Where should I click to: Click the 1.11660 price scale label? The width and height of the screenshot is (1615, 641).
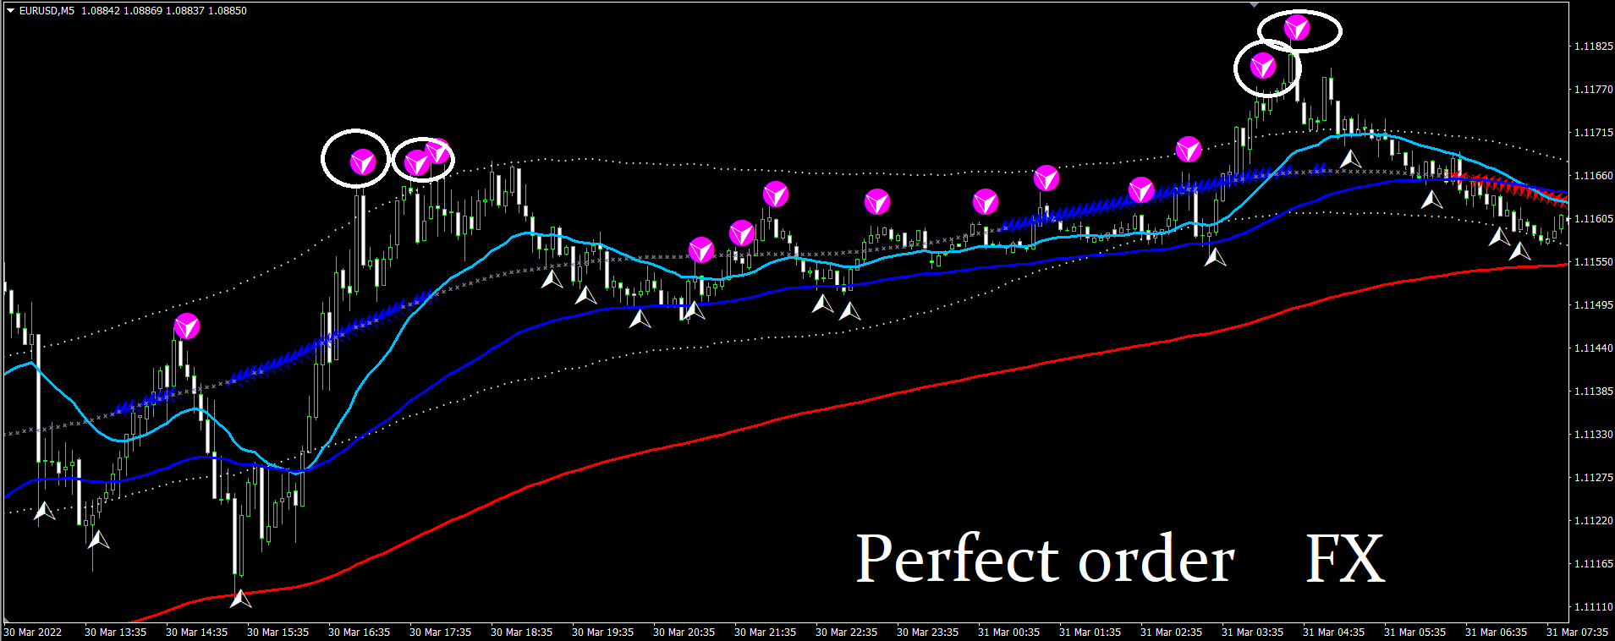click(1593, 176)
